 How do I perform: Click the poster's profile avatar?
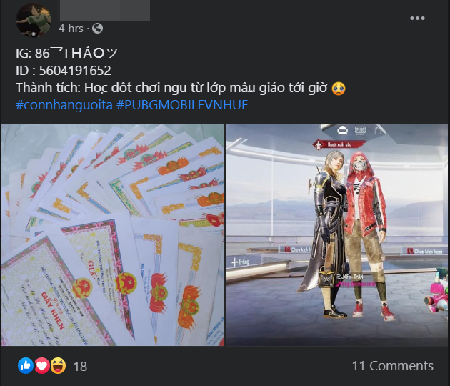(34, 20)
